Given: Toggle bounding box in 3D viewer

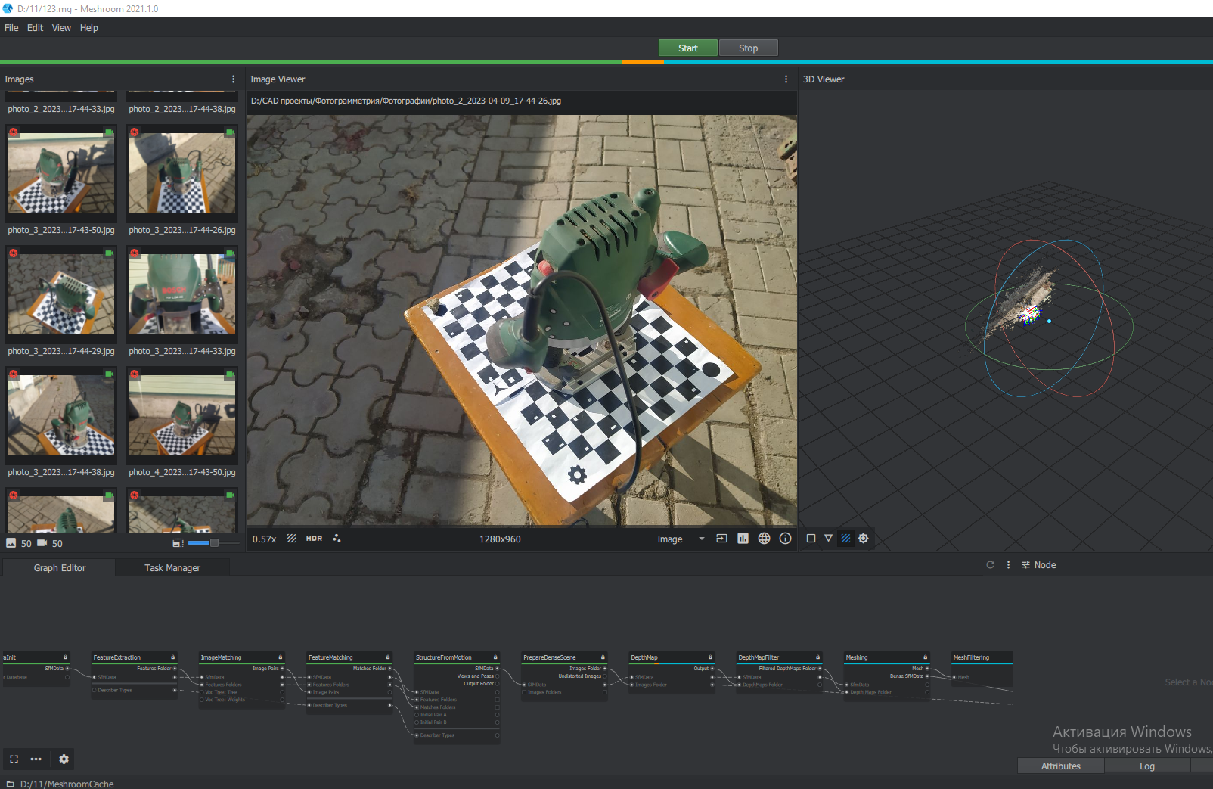Looking at the screenshot, I should pos(811,539).
